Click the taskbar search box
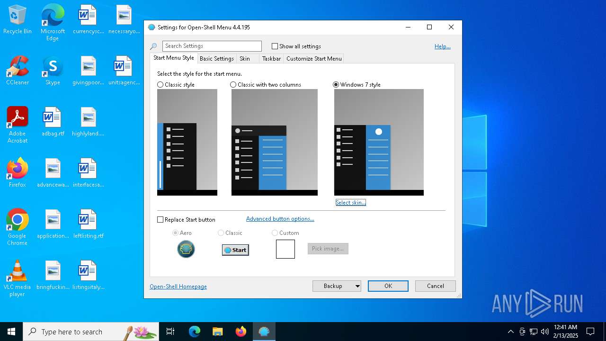The height and width of the screenshot is (341, 606). tap(91, 332)
